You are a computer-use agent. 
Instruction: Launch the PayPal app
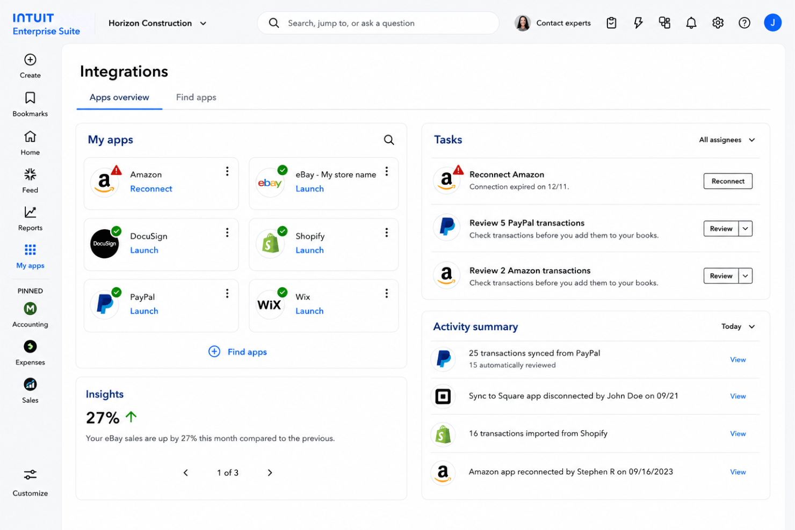(144, 311)
